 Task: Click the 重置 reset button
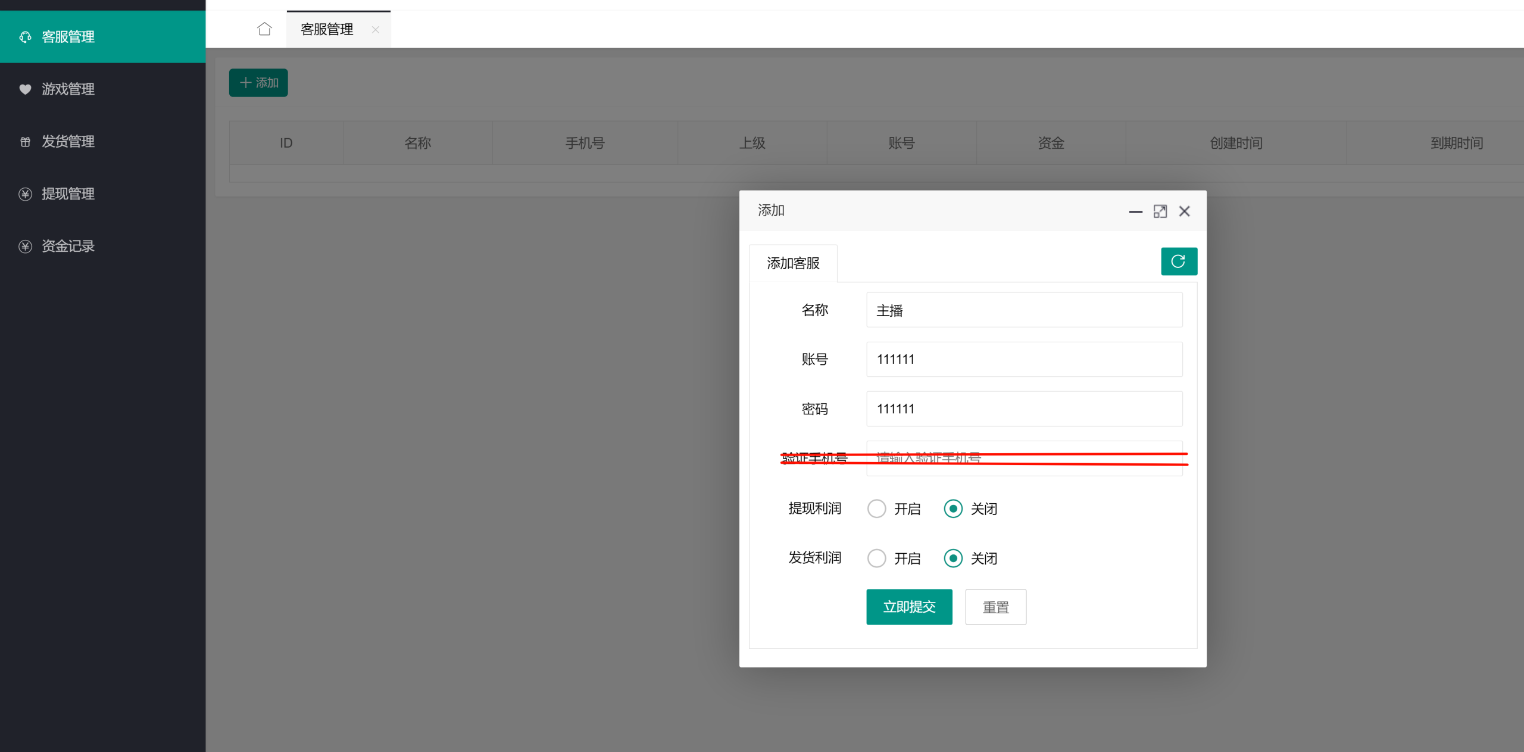pyautogui.click(x=995, y=607)
